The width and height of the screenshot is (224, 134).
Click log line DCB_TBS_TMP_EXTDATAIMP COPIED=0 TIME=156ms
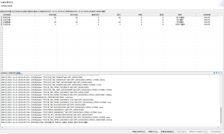point(56,90)
